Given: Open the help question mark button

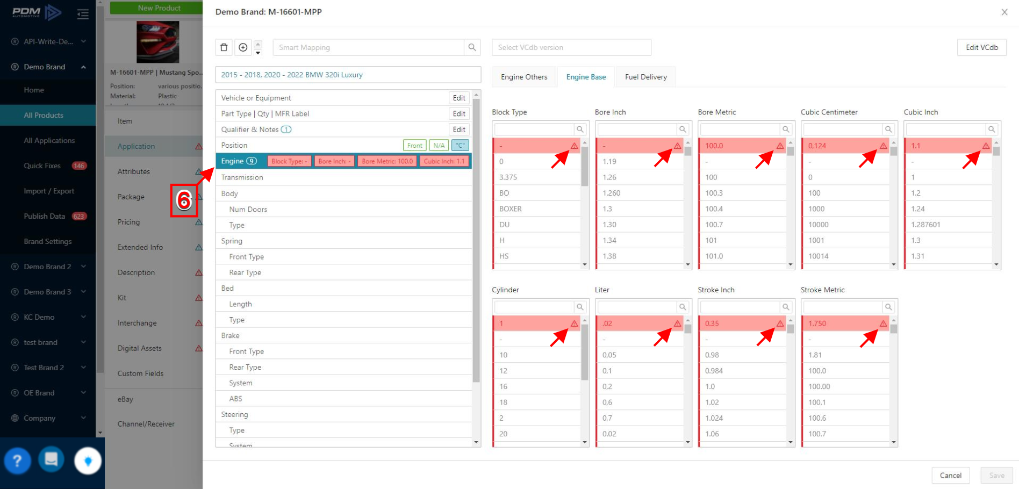Looking at the screenshot, I should 17,461.
